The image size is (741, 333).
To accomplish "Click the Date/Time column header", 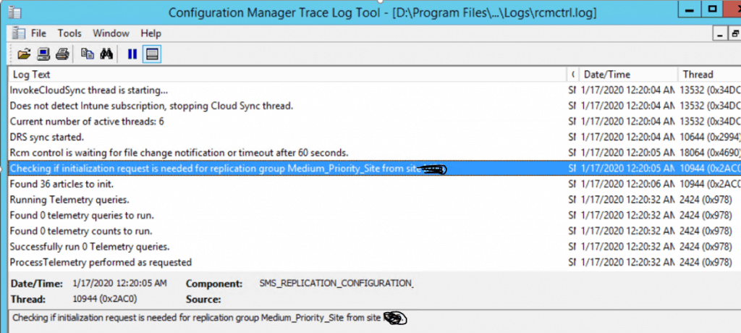I will pos(629,75).
